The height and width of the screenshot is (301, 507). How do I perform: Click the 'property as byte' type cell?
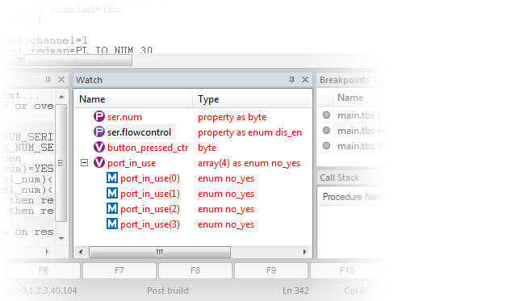233,117
